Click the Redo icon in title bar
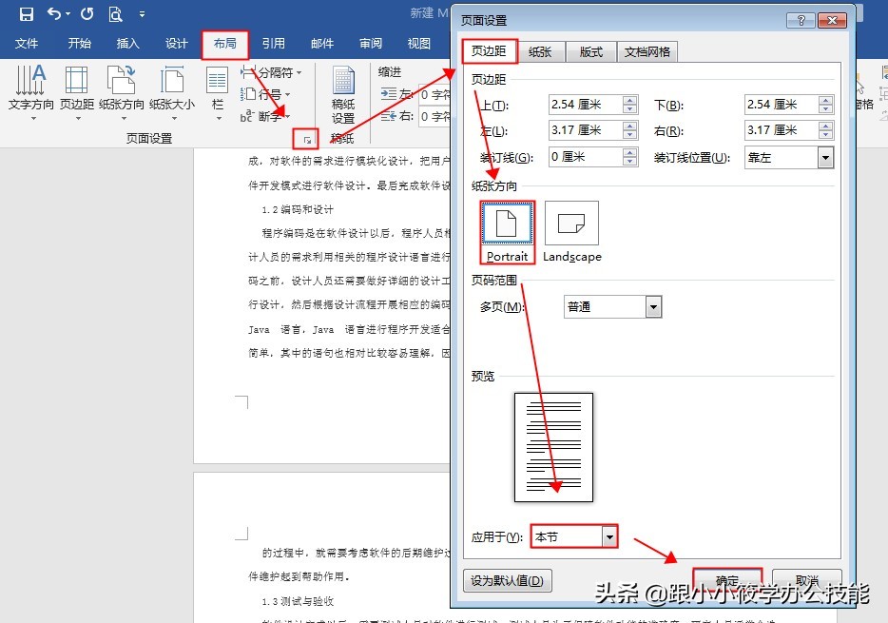The width and height of the screenshot is (888, 623). (87, 13)
